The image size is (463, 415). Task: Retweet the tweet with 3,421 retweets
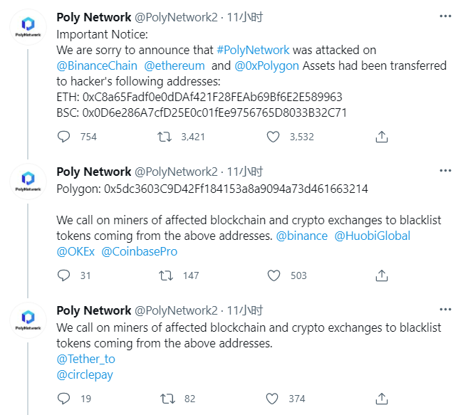pos(165,137)
